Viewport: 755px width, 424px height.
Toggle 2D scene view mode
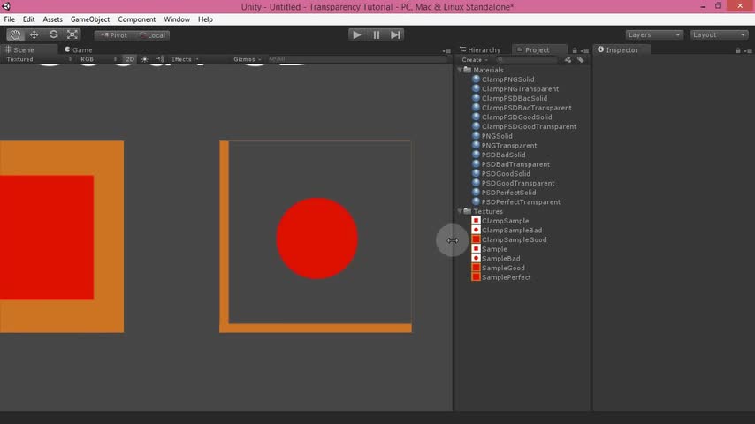click(130, 59)
